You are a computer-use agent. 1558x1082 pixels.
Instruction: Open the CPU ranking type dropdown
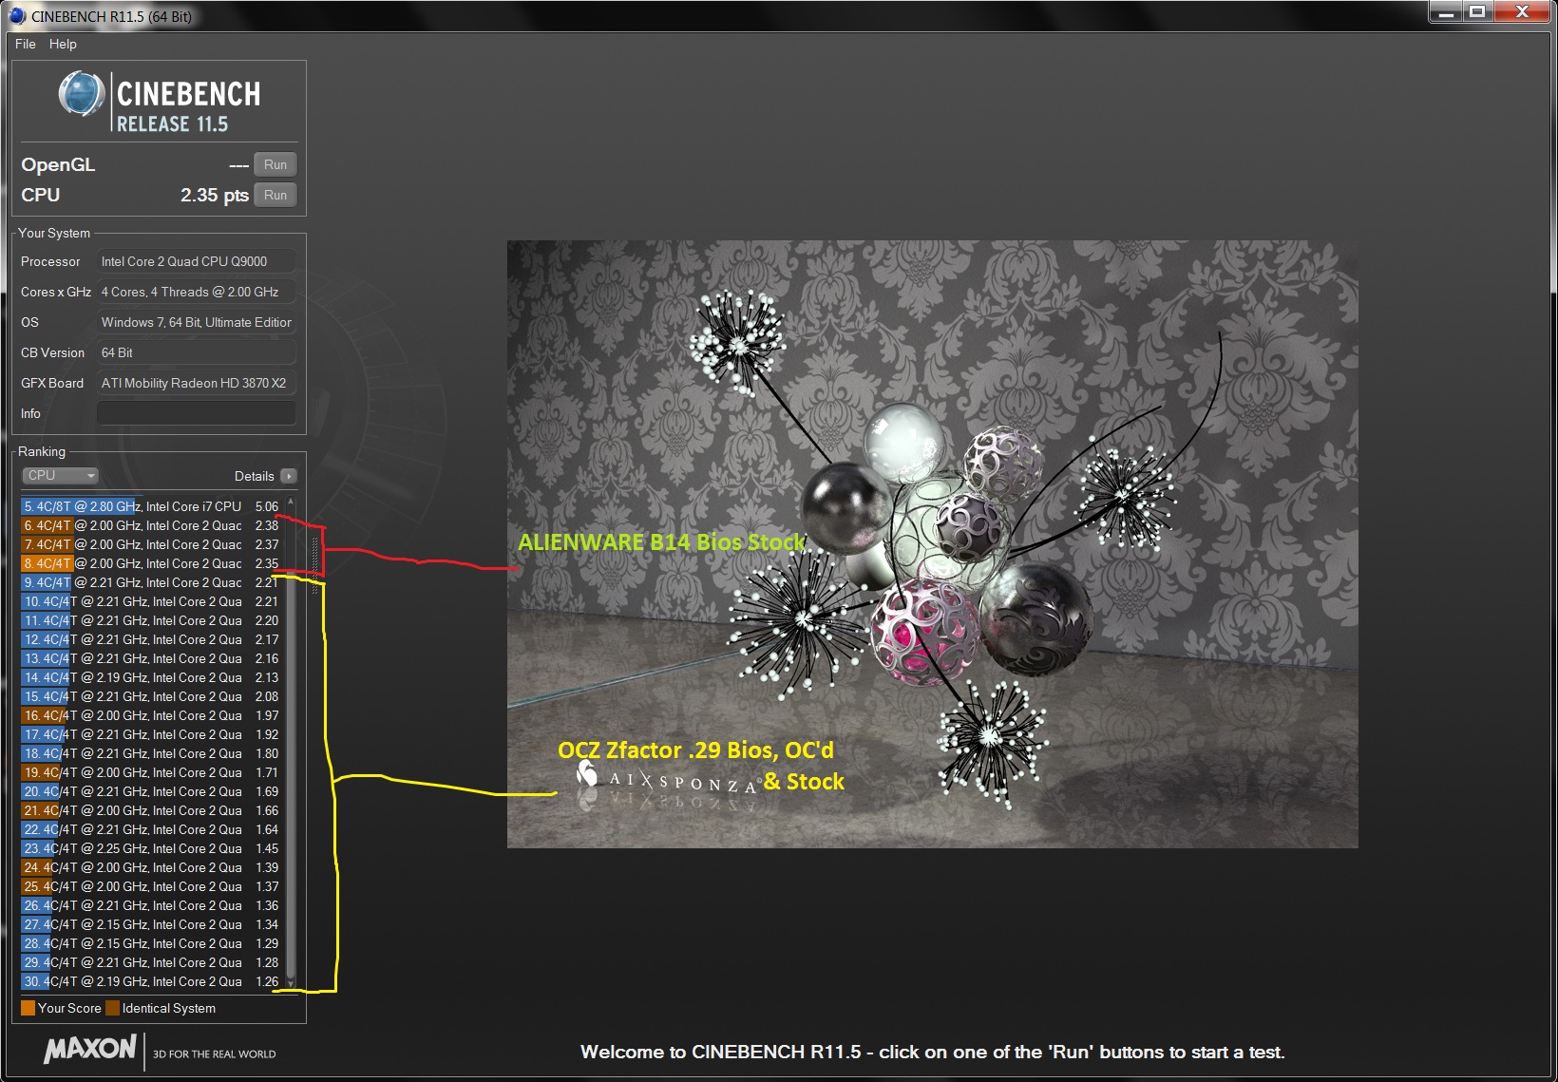pyautogui.click(x=60, y=475)
